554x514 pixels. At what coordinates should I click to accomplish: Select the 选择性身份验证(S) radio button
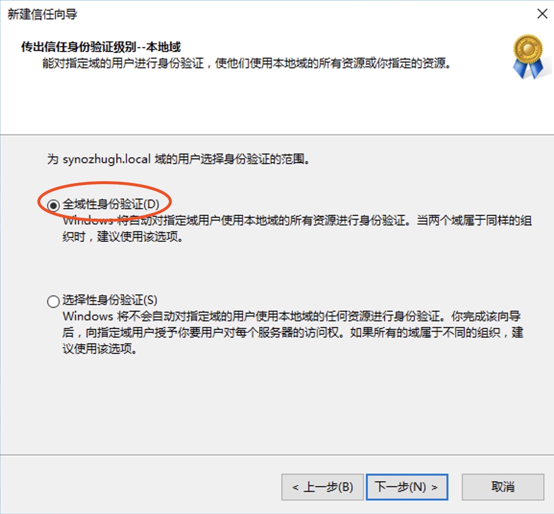[53, 301]
